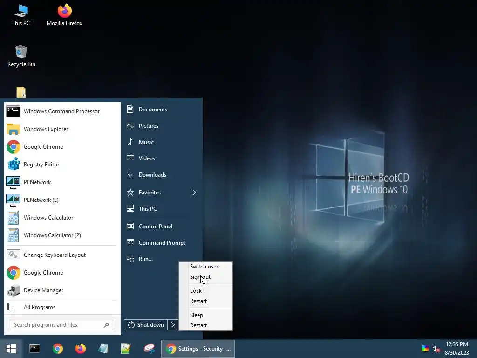Open Change Keyboard Layout
Viewport: 477px width, 358px height.
tap(62, 255)
